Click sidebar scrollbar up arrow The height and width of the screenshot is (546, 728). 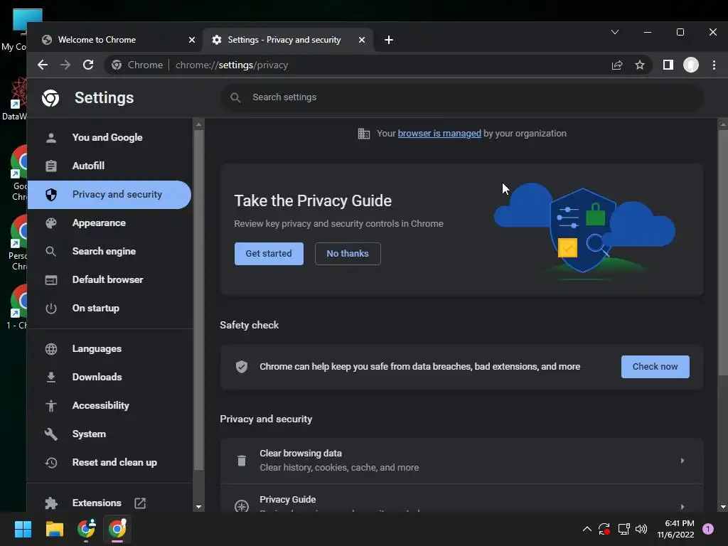199,124
